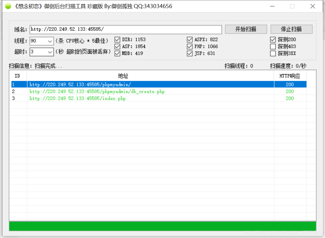Click the 停止扫描 stop scan button

point(291,29)
